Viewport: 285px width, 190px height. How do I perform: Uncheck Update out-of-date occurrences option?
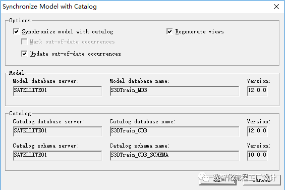(x=24, y=54)
